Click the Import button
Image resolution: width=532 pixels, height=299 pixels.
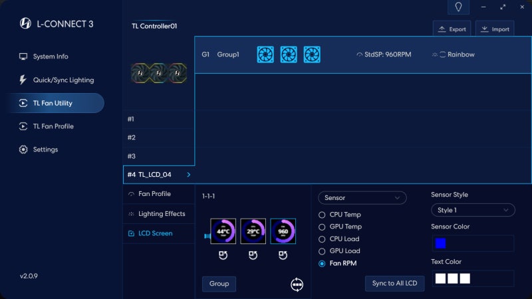pyautogui.click(x=495, y=29)
